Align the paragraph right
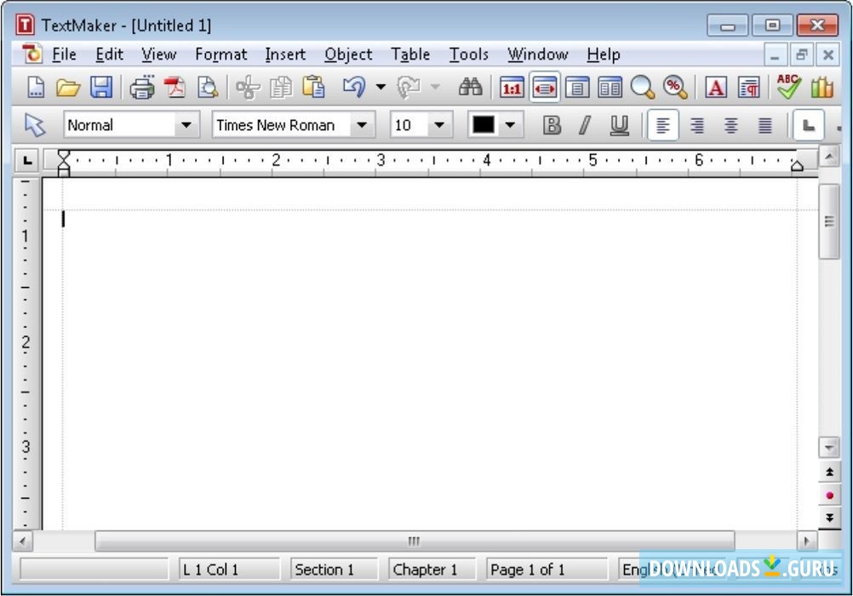This screenshot has height=596, width=853. pyautogui.click(x=697, y=125)
